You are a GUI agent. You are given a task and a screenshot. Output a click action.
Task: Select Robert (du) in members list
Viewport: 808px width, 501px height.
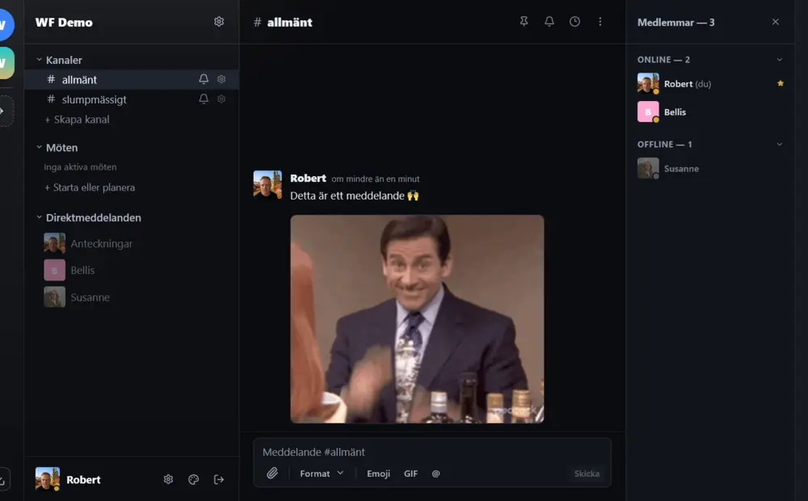tap(710, 83)
